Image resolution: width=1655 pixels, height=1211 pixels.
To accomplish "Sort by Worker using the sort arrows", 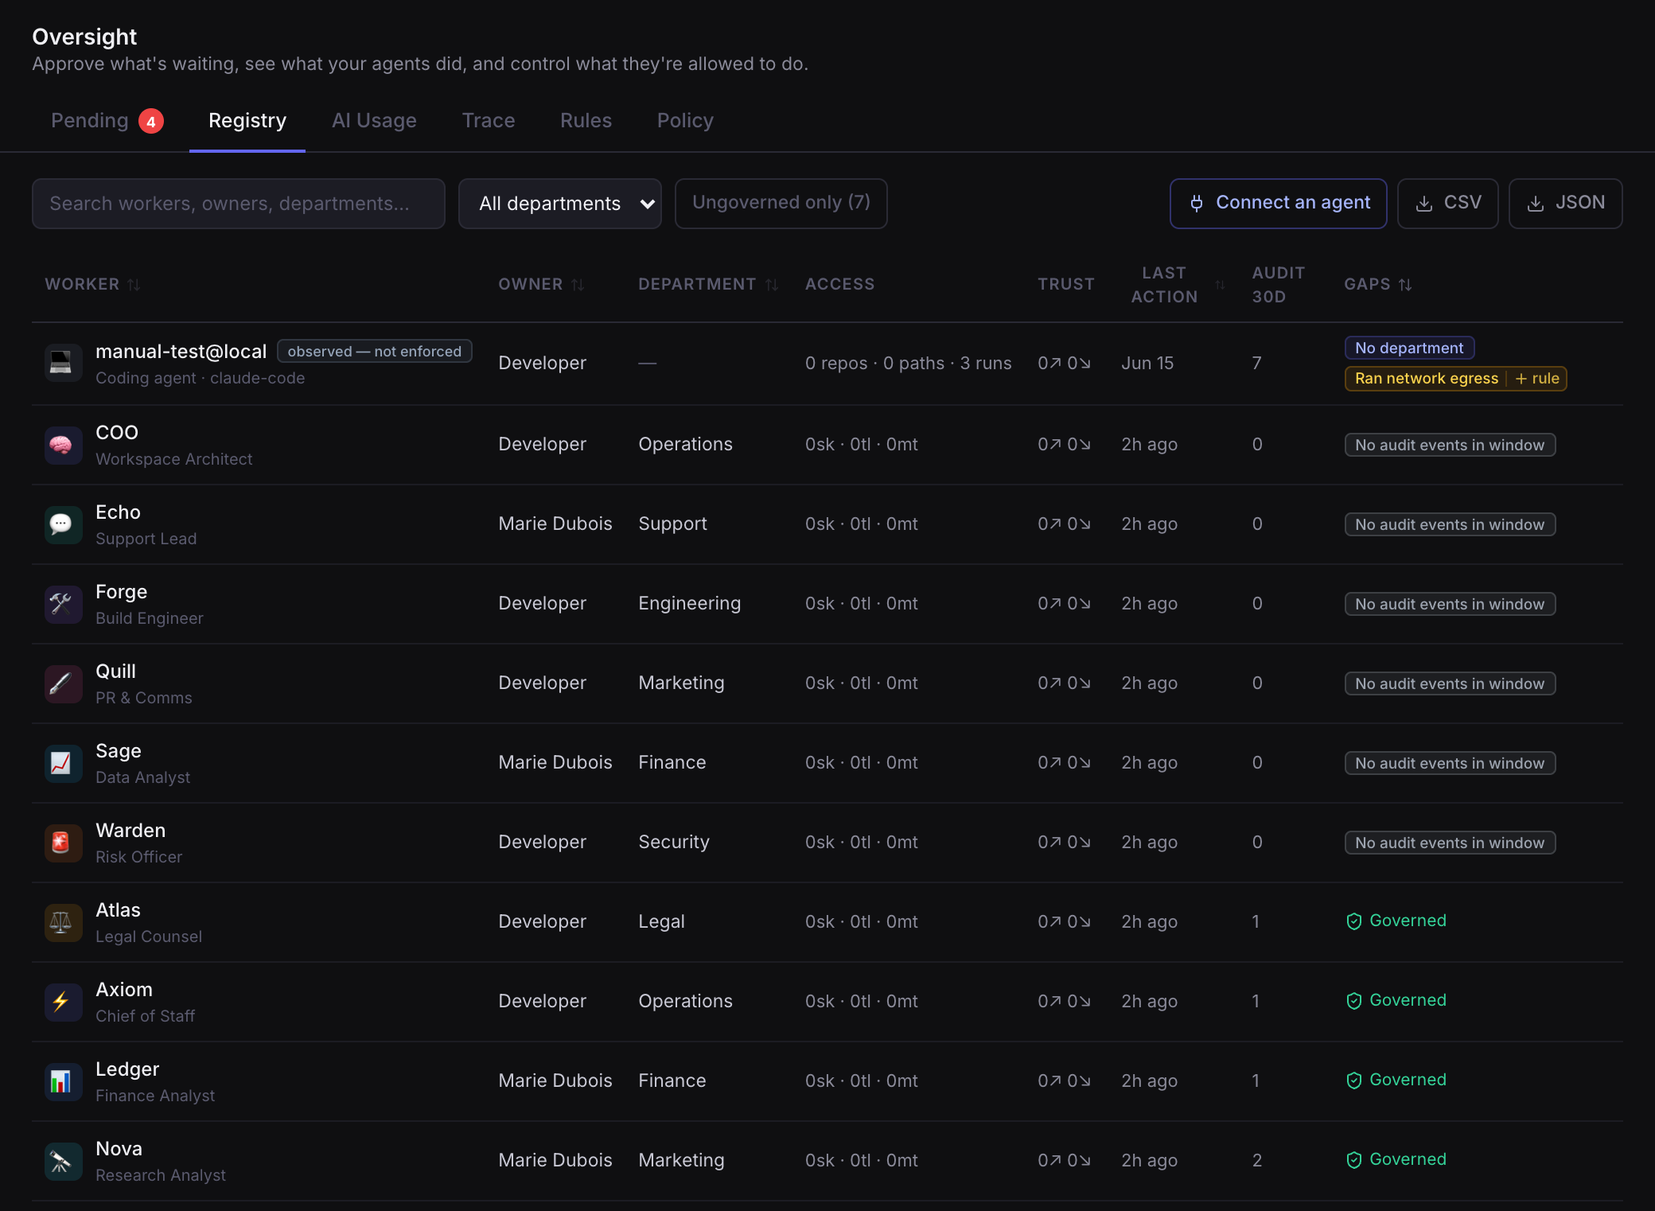I will [x=134, y=284].
